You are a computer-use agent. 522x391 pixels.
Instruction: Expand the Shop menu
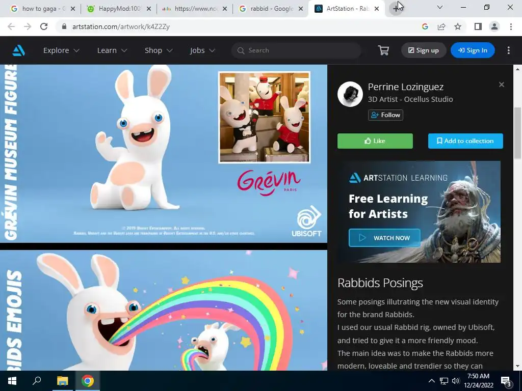tap(159, 50)
